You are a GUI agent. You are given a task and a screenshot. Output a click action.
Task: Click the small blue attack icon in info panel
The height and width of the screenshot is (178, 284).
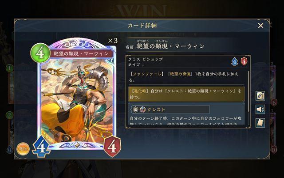click(x=235, y=61)
